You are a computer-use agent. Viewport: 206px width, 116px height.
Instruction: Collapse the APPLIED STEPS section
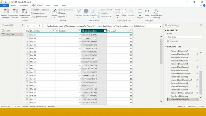[165, 47]
